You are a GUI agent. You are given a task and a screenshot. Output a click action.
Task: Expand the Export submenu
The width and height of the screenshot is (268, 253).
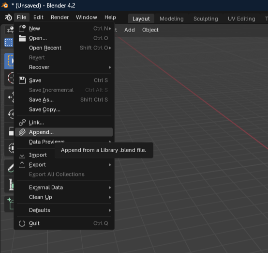64,165
